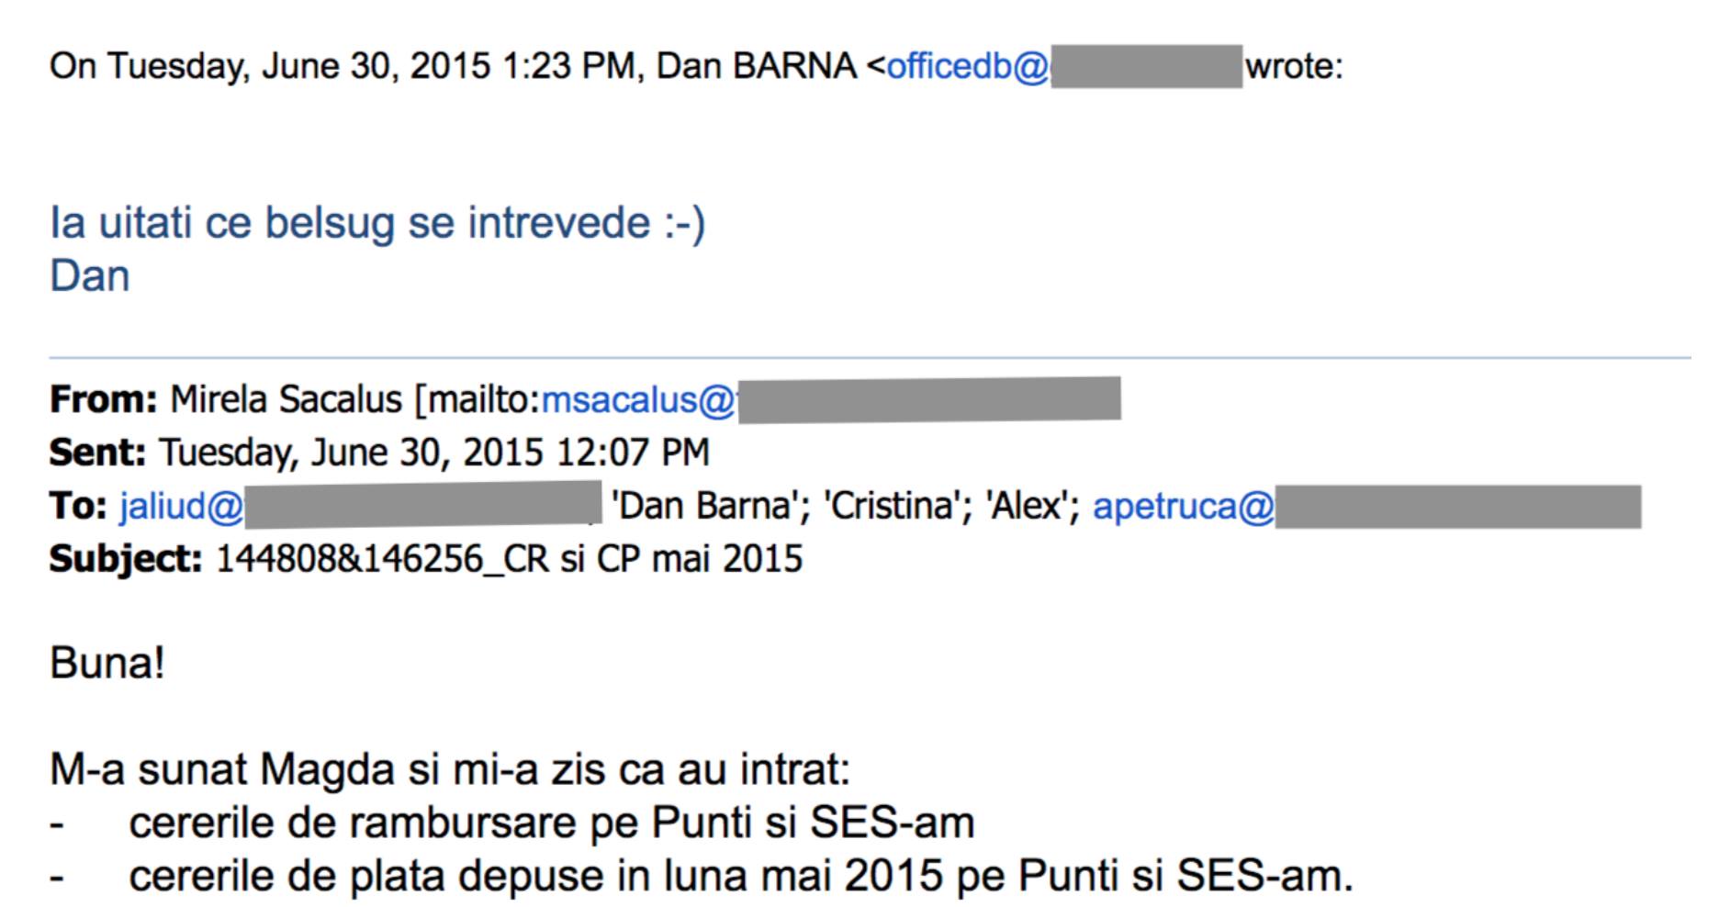Click the bold 'Subject:' header label
Image resolution: width=1719 pixels, height=907 pixels.
125,559
